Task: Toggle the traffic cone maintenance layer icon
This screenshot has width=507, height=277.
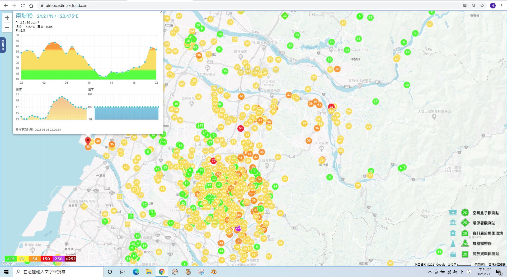Action: pyautogui.click(x=453, y=243)
